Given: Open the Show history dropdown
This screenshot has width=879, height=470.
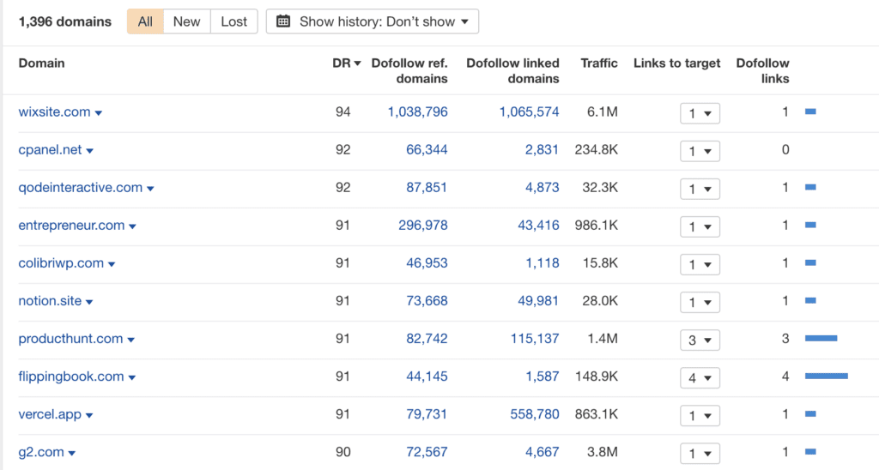Looking at the screenshot, I should 373,21.
